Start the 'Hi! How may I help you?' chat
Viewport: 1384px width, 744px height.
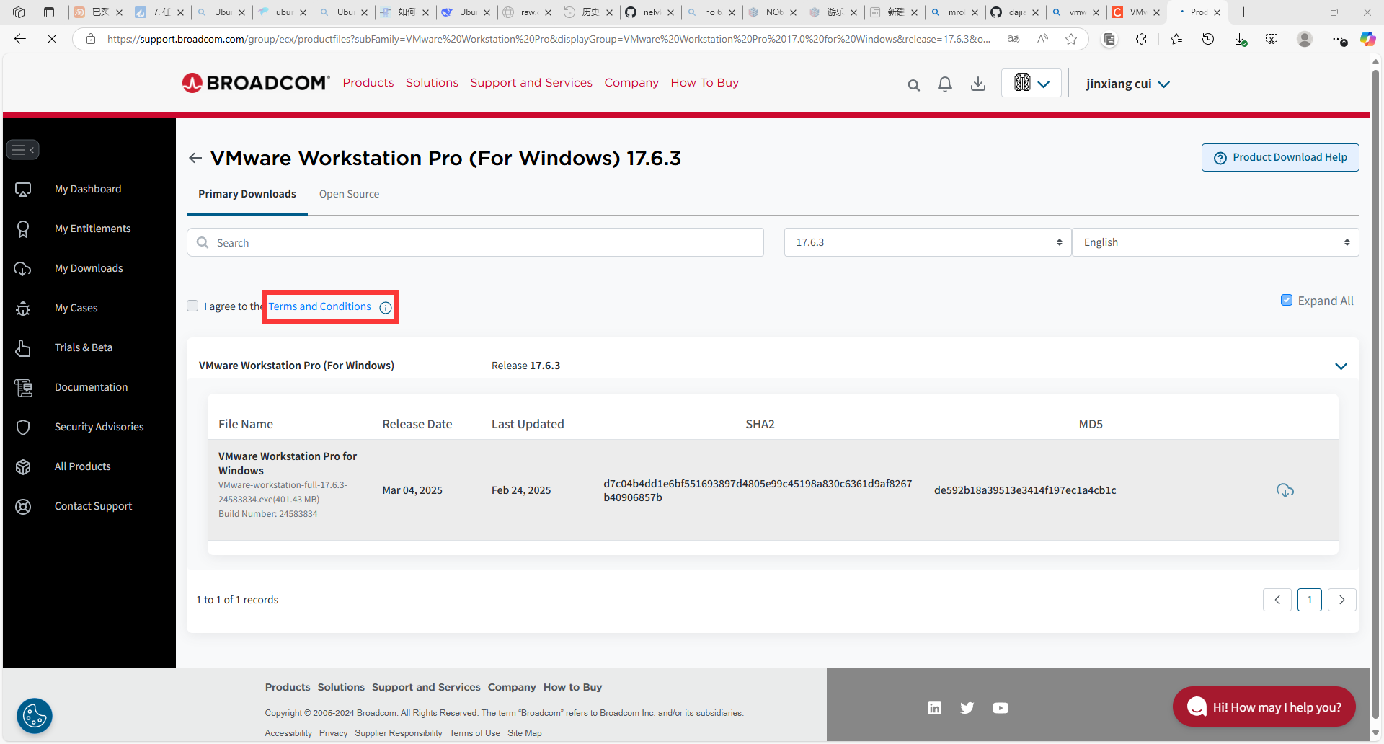[x=1264, y=707]
